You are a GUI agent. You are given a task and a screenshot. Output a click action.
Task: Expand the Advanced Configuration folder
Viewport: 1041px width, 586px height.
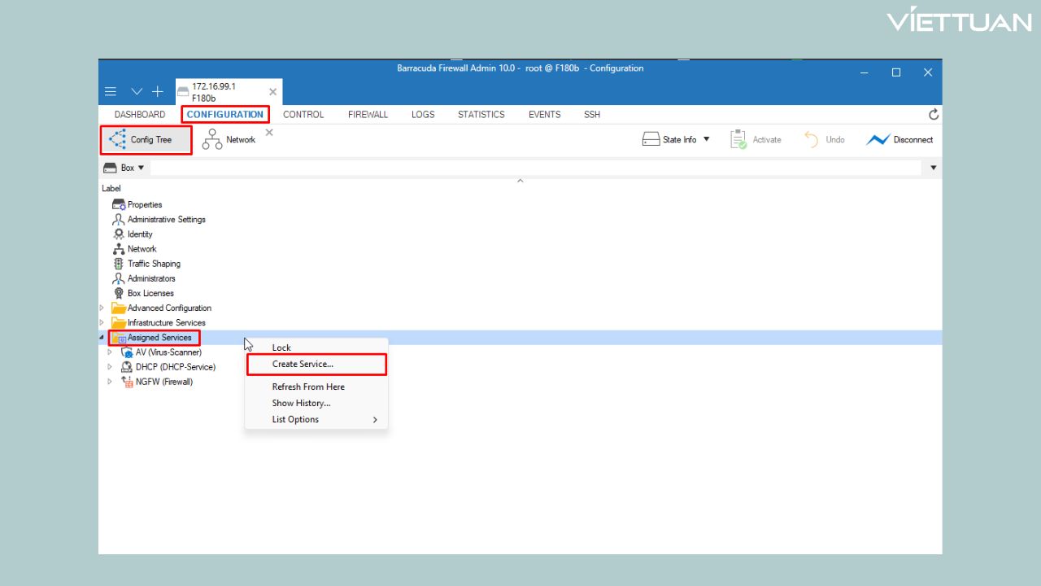(102, 308)
